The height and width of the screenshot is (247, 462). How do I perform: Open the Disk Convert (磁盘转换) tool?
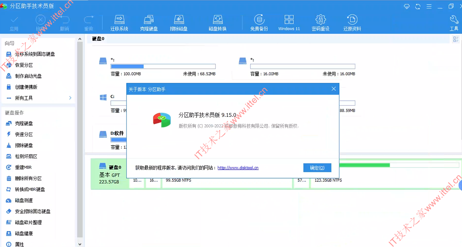coord(217,23)
